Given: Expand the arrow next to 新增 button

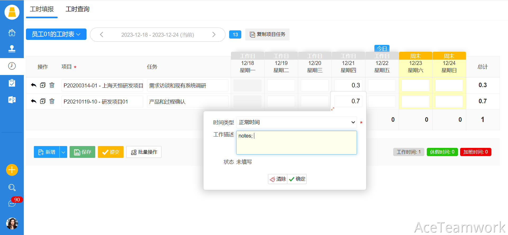Looking at the screenshot, I should point(63,152).
